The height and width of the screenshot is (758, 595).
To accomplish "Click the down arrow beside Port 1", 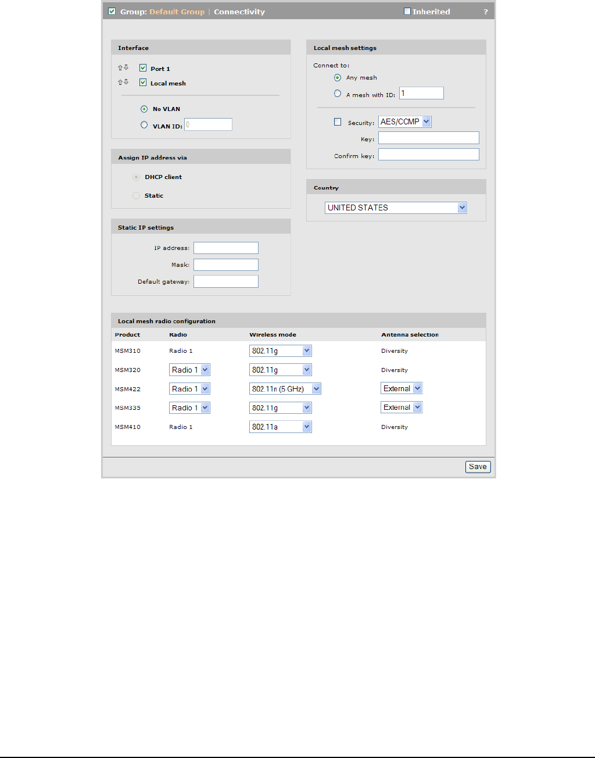I will pos(126,67).
